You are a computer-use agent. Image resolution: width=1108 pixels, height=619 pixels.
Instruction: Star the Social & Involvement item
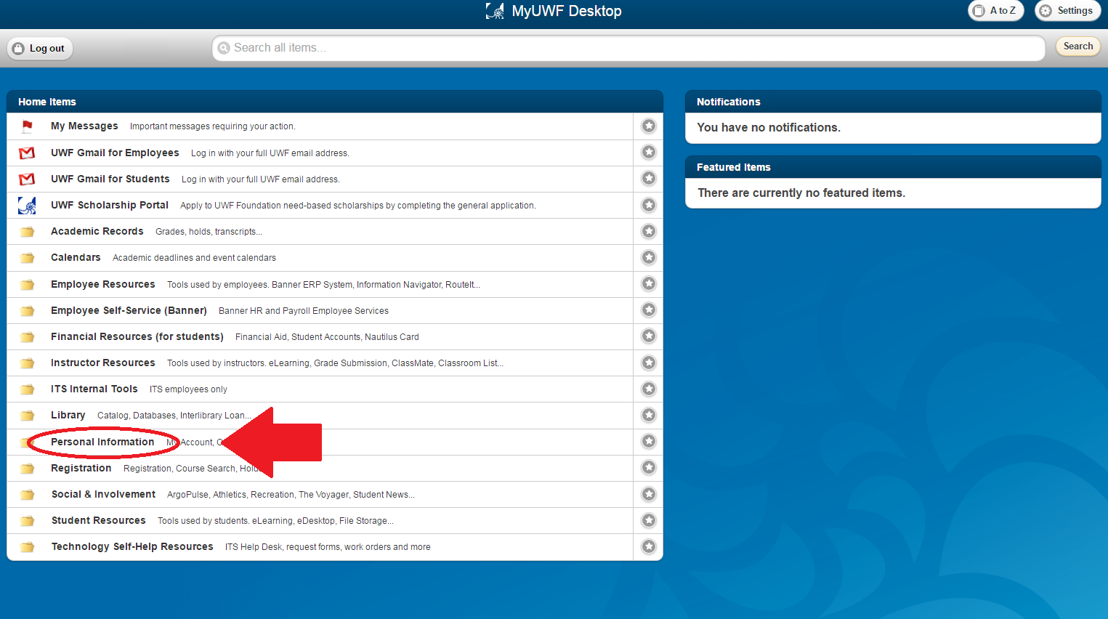(649, 494)
